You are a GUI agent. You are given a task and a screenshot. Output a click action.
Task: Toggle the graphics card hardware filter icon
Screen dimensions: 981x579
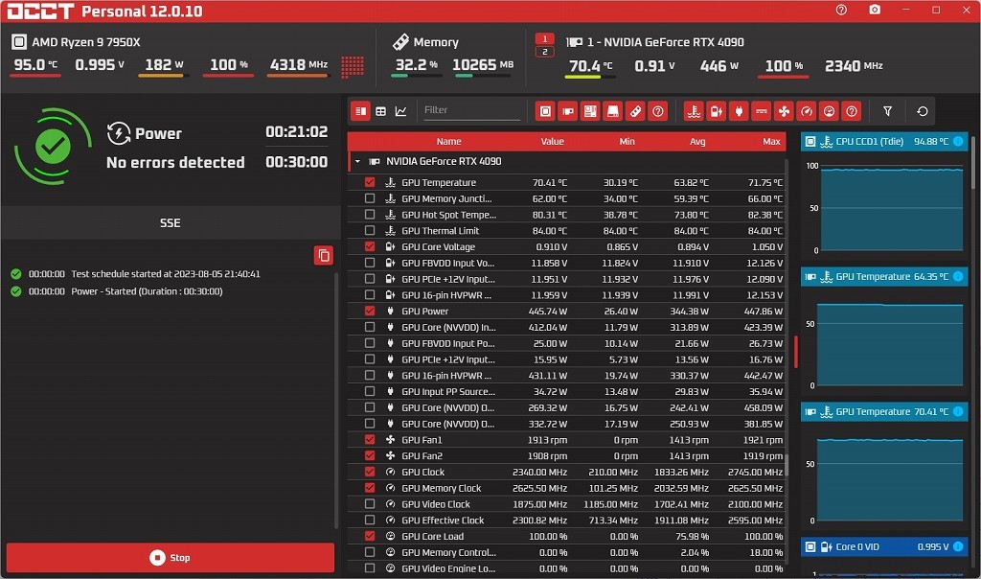tap(568, 111)
